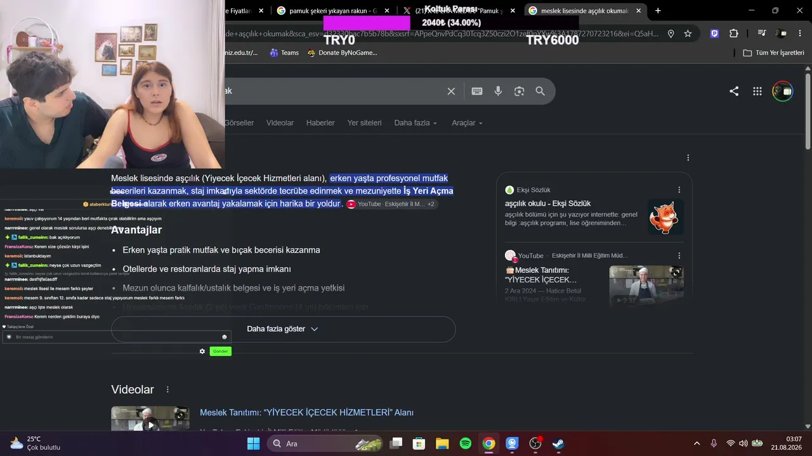
Task: Open the AI overview three-dot menu
Action: coord(688,158)
